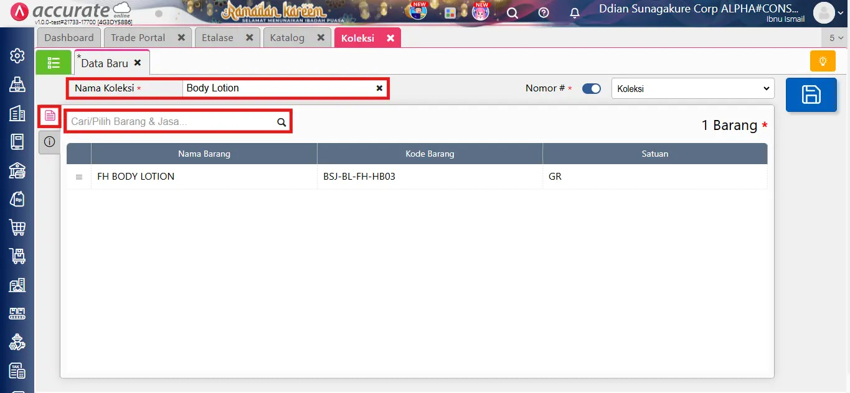Click the yellow lightbulb tips icon
Screen dimensions: 850x393
[x=822, y=61]
